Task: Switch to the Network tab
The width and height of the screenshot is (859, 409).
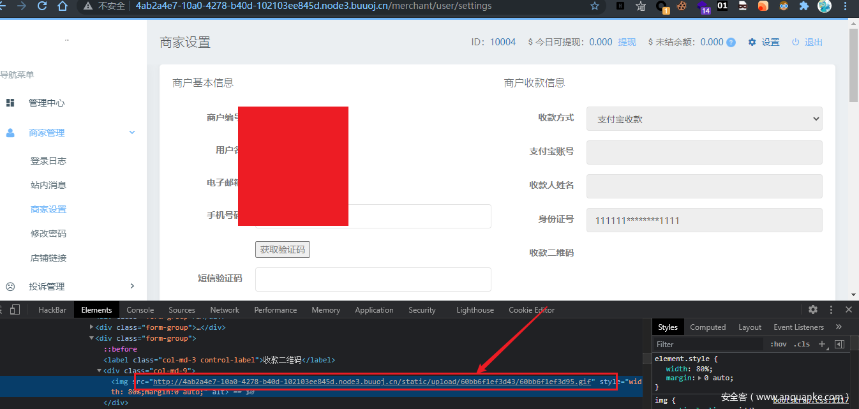Action: click(225, 310)
